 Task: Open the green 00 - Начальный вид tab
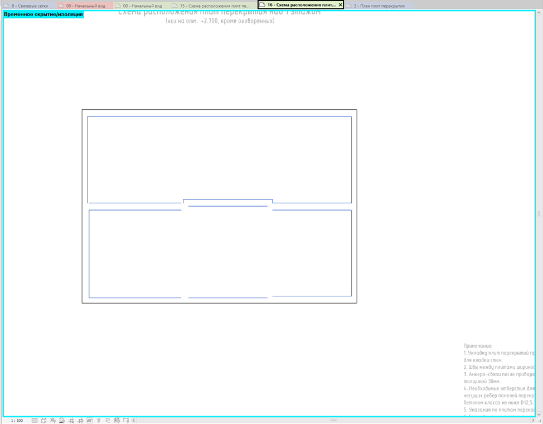pyautogui.click(x=142, y=6)
